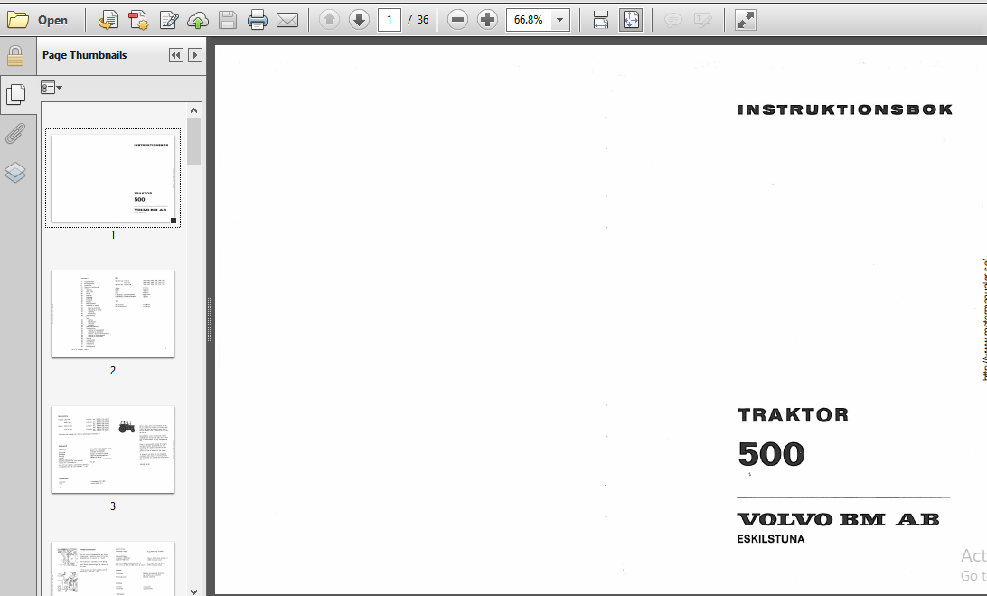Click the Create PDF with gear icon

pos(138,20)
